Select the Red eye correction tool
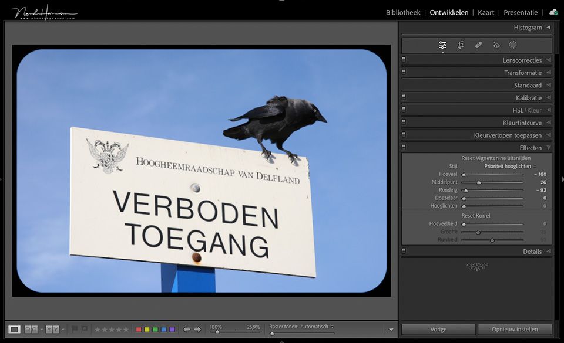564x343 pixels. tap(496, 45)
